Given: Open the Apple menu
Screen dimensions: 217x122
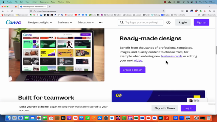Looking at the screenshot, I should click(3, 2).
